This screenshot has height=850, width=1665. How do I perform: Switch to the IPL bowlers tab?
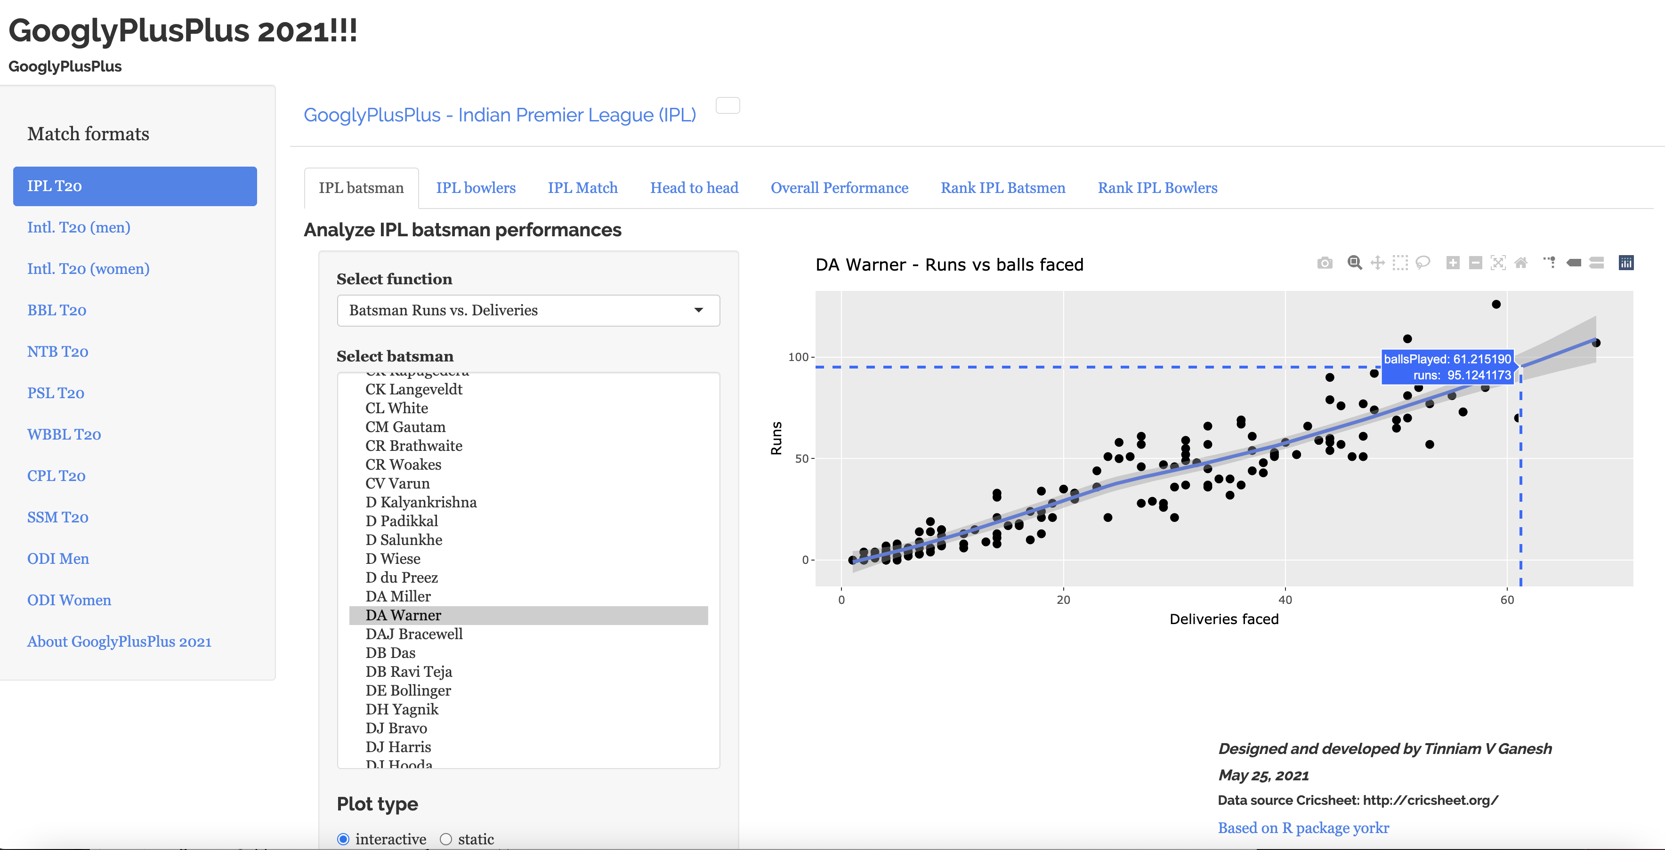tap(476, 188)
